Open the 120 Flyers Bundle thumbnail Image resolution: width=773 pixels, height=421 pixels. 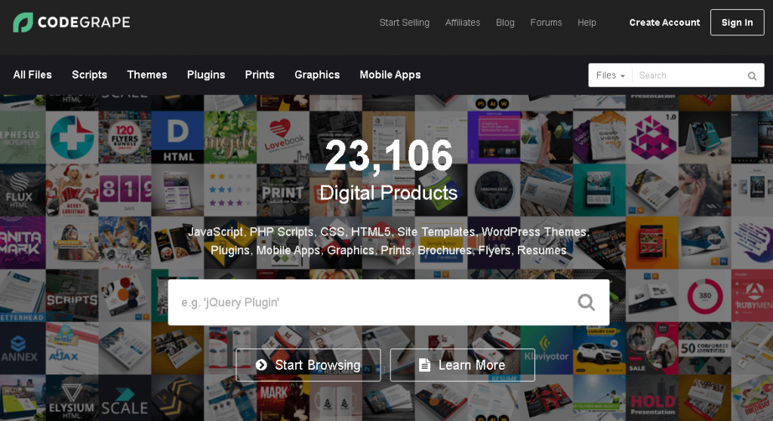click(x=125, y=137)
